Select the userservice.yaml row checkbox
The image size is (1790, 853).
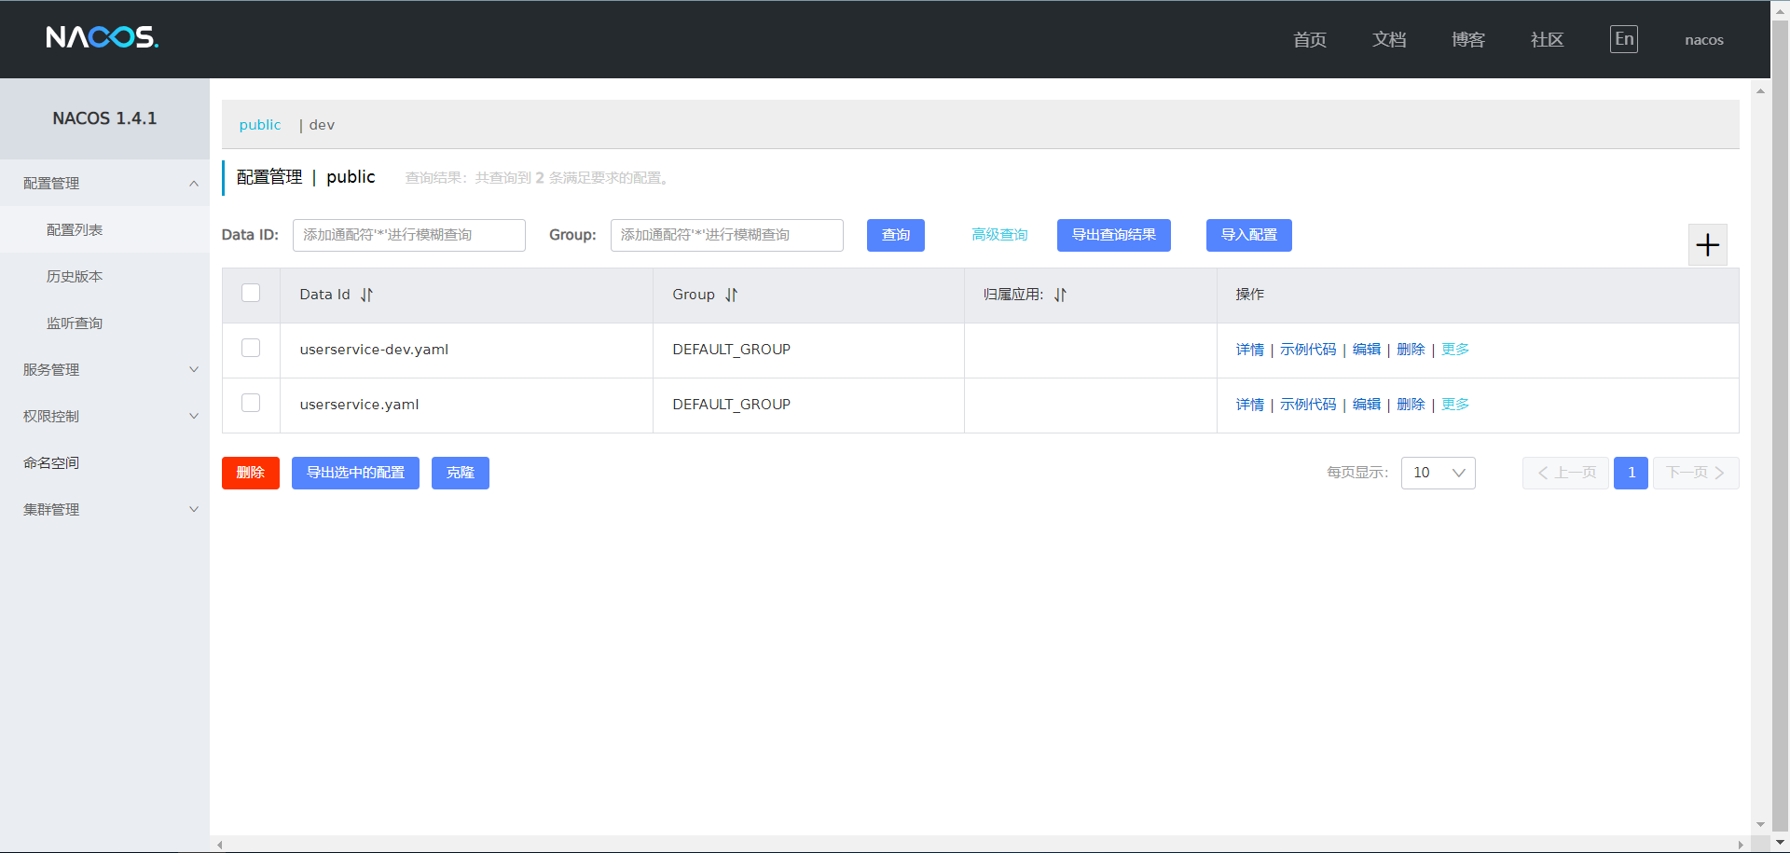[251, 403]
